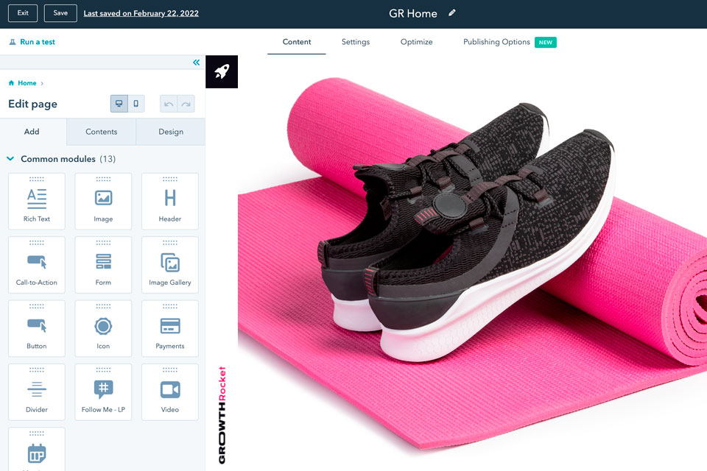Screen dimensions: 707x471
Task: Select the Header module
Action: click(x=169, y=201)
